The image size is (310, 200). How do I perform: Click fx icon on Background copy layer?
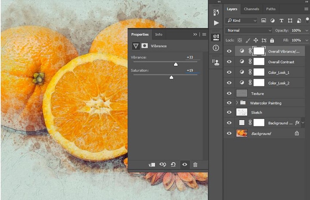(x=297, y=123)
